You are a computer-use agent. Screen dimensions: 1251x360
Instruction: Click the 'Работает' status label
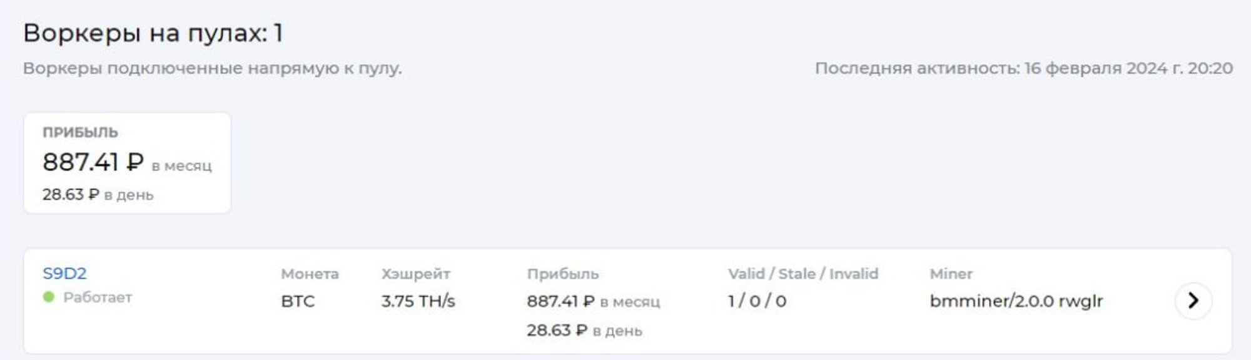coord(98,297)
